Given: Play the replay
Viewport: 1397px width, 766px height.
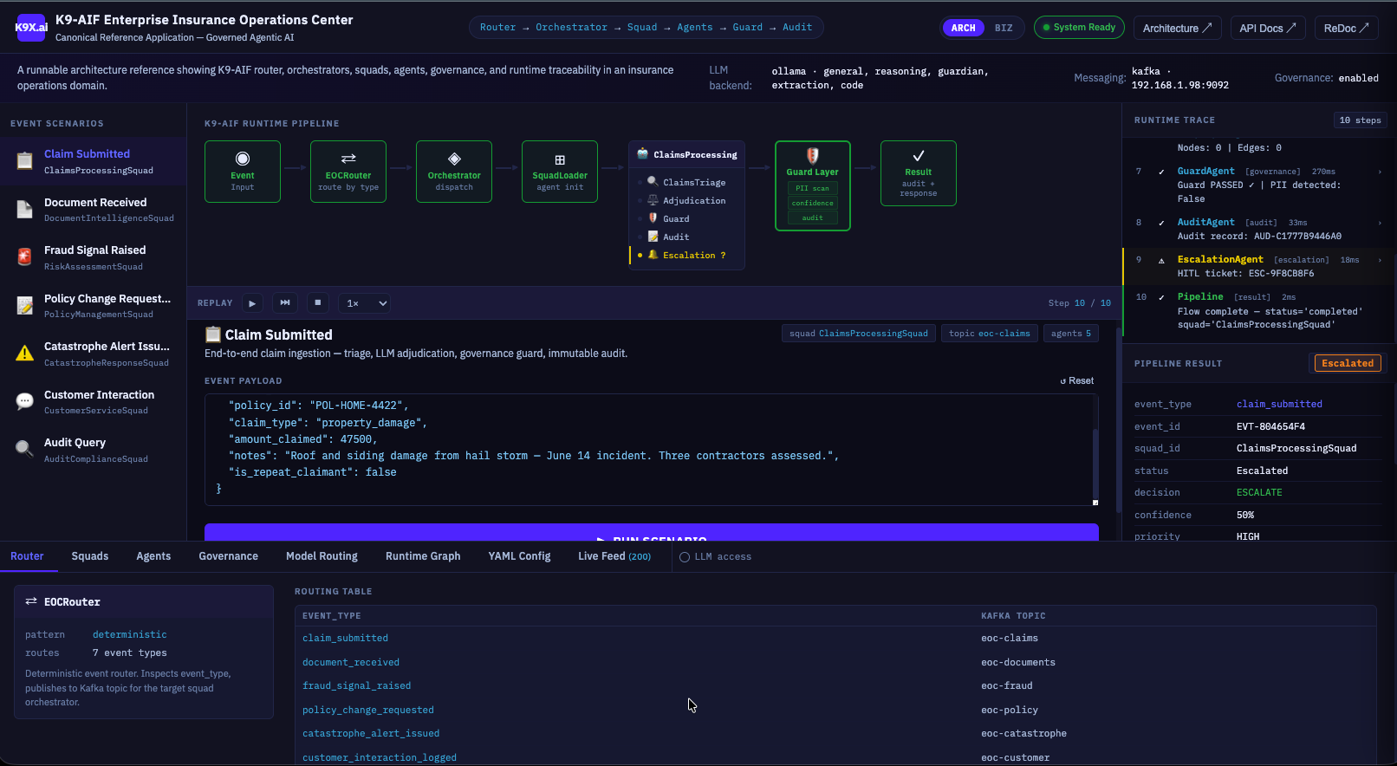Looking at the screenshot, I should point(252,303).
